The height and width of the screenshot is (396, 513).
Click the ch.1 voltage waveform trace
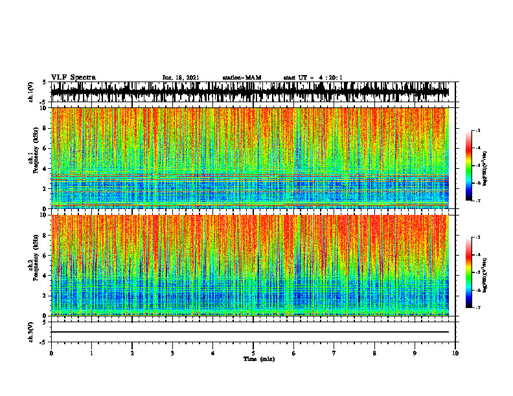[250, 92]
